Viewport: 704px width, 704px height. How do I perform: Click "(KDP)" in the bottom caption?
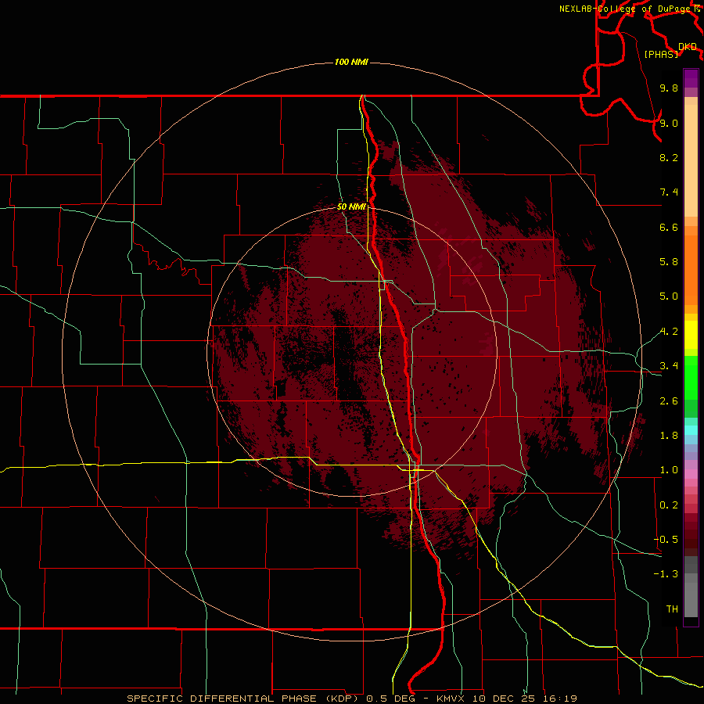point(342,699)
